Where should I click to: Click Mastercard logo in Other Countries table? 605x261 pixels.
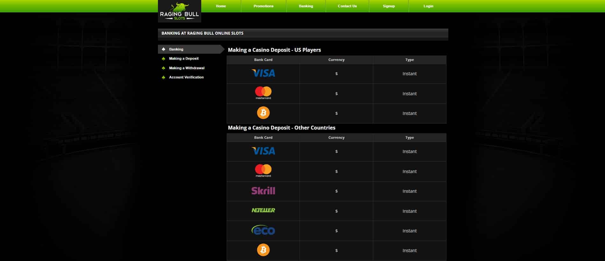pos(263,171)
